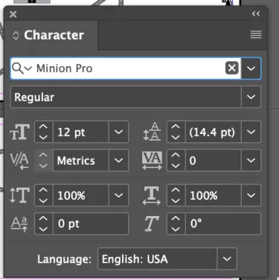Clear the font name with the X button
The height and width of the screenshot is (280, 279).
(232, 68)
